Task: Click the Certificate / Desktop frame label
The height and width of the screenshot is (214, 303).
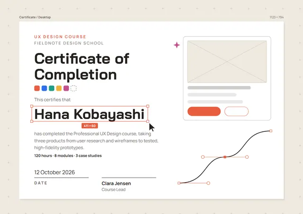Action: [x=35, y=17]
